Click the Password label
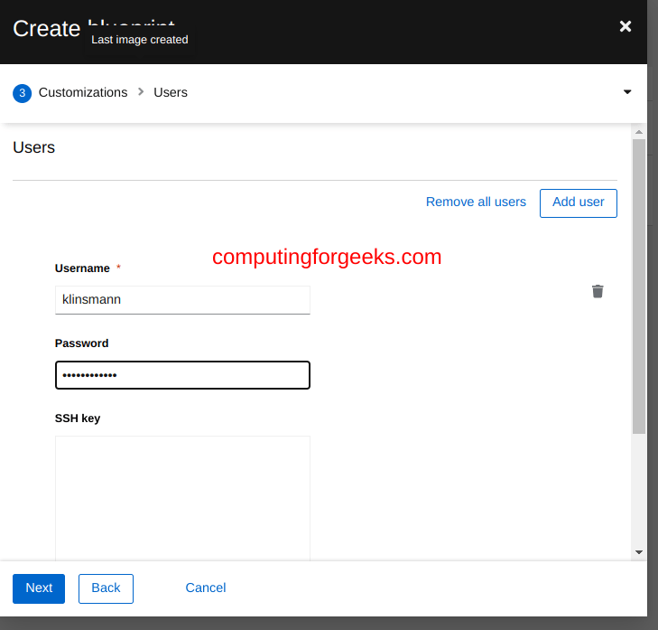This screenshot has width=658, height=630. click(82, 343)
